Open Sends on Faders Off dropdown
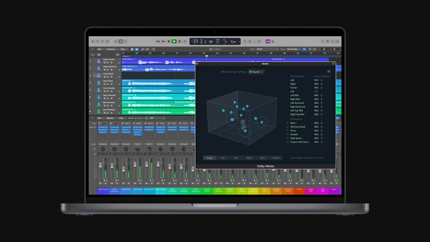Viewport: 430px width, 242px height. point(157,118)
